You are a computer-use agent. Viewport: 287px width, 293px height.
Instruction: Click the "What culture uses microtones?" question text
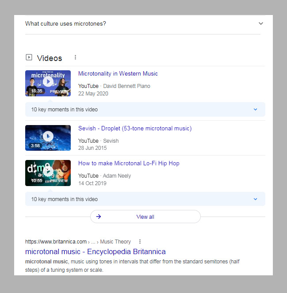65,23
